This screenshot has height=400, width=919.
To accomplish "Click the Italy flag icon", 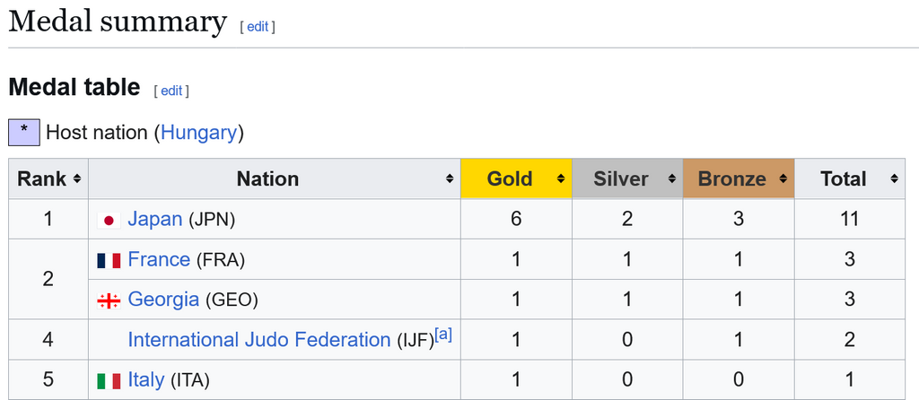I will (109, 381).
